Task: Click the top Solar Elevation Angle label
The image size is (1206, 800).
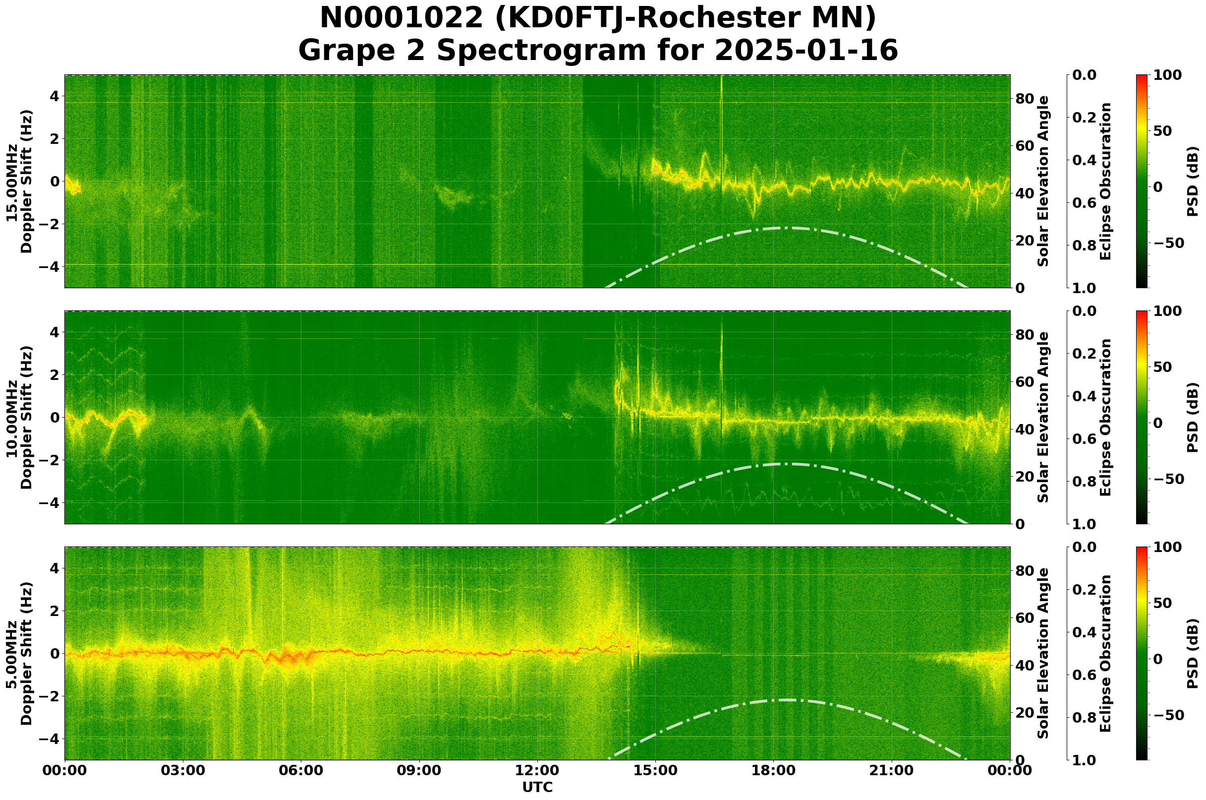Action: pos(1043,181)
